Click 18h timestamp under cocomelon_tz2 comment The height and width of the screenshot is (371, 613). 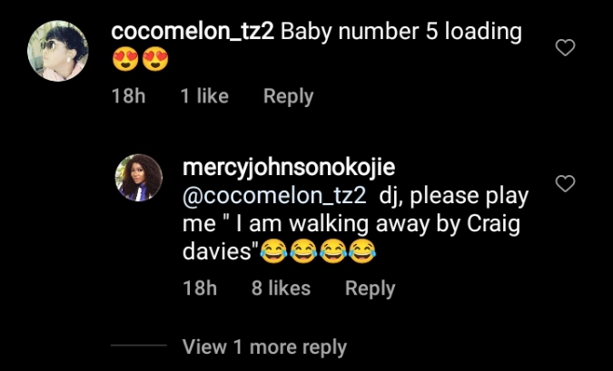point(128,96)
